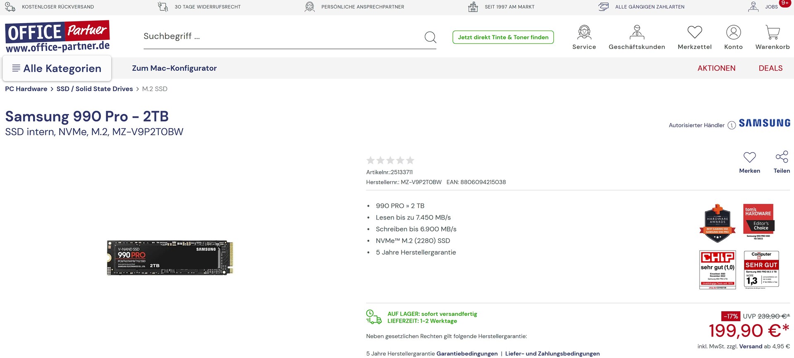Click the NVMe™ M.2 (2280) SSD bullet
Viewport: 794px width, 358px height.
tap(413, 241)
